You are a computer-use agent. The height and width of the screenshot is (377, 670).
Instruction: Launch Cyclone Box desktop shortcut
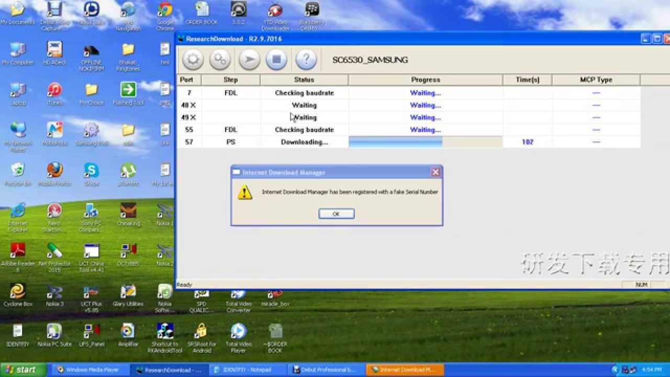18,295
